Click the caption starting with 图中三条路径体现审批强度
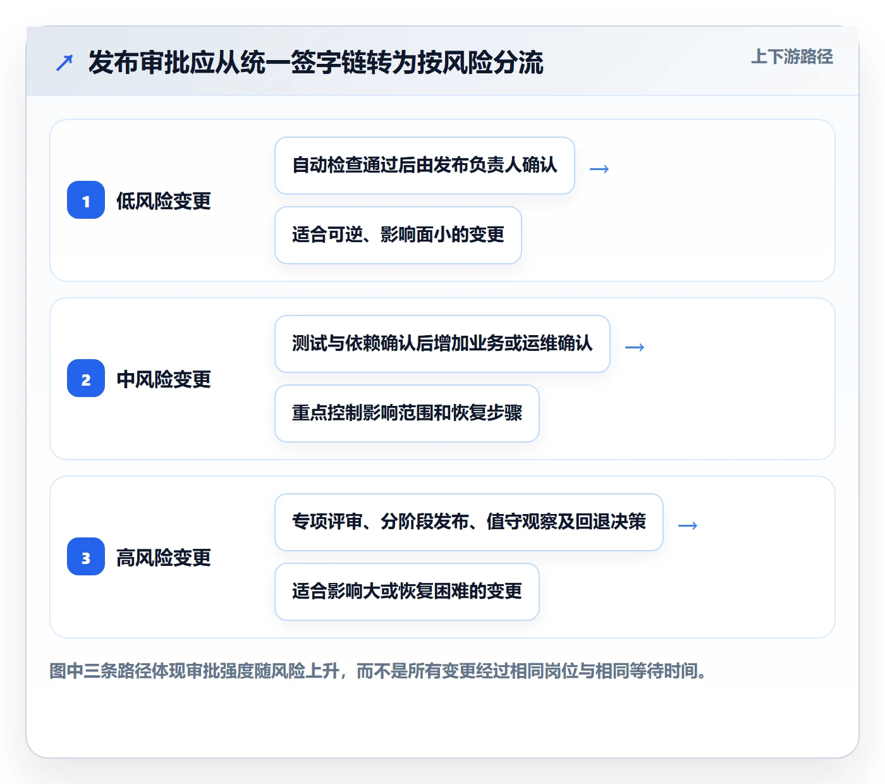This screenshot has width=885, height=784. pos(378,671)
